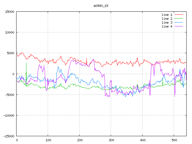Click the 5000 y-axis tick label
Screen dimensions: 192x144
(x=10, y=53)
